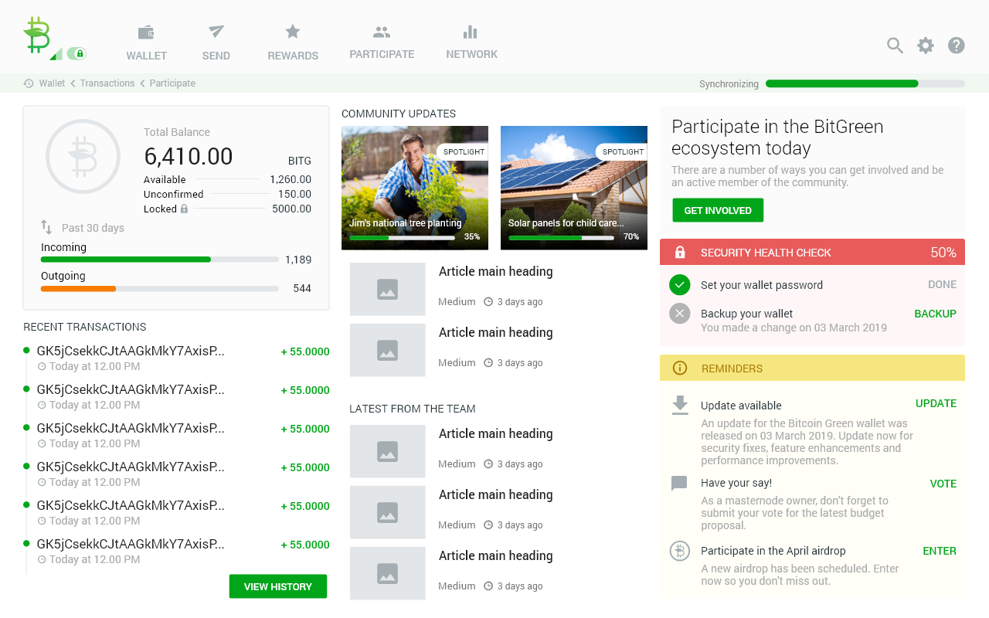Click the Participate in the April airdrop text
This screenshot has width=989, height=618.
773,551
